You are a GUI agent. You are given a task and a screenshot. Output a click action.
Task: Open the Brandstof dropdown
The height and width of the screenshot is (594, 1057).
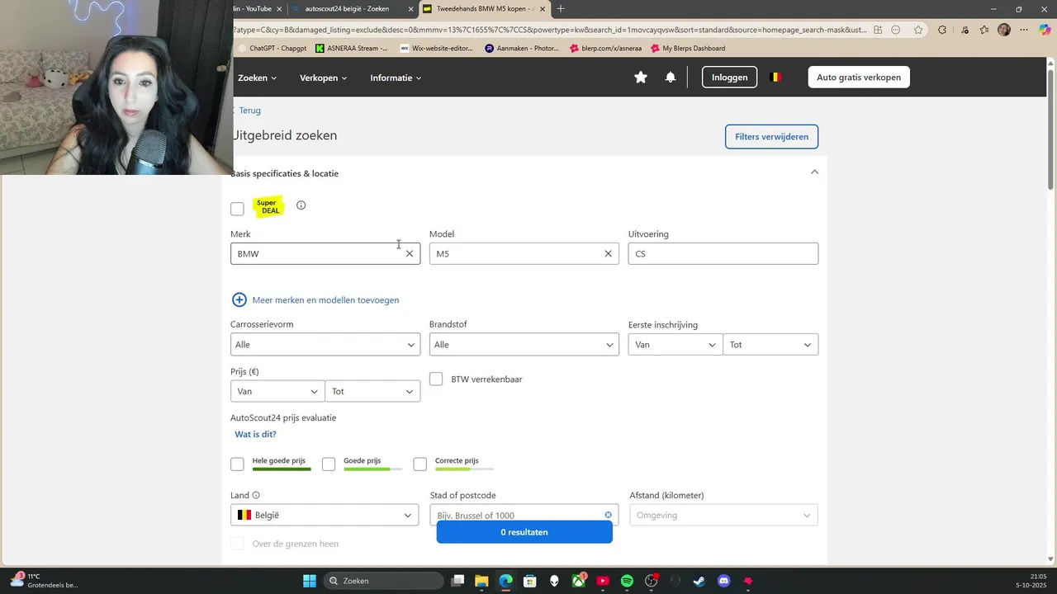pos(524,344)
